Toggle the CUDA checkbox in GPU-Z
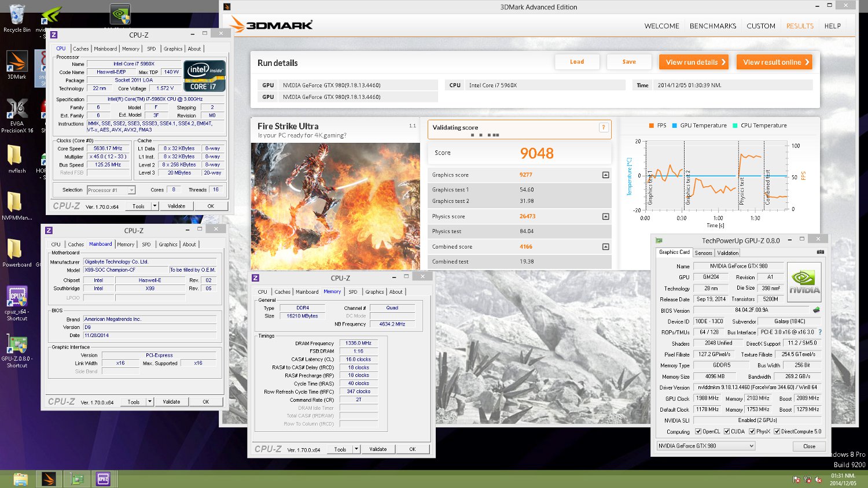 [x=727, y=431]
